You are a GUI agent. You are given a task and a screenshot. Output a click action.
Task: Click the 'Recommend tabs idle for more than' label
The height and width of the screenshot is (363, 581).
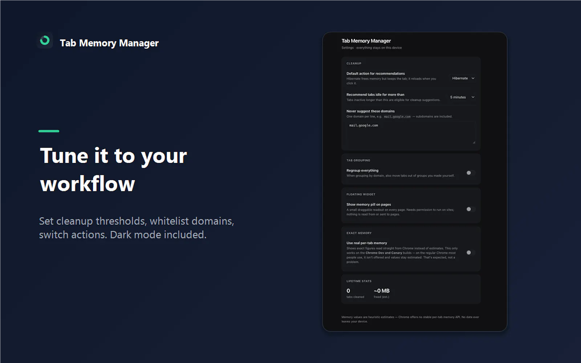click(x=375, y=95)
